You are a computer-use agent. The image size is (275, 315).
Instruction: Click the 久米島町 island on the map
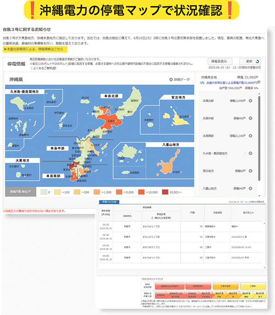pos(18,103)
